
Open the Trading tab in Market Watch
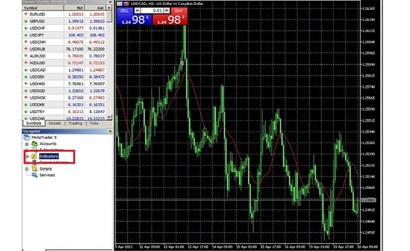[x=75, y=123]
